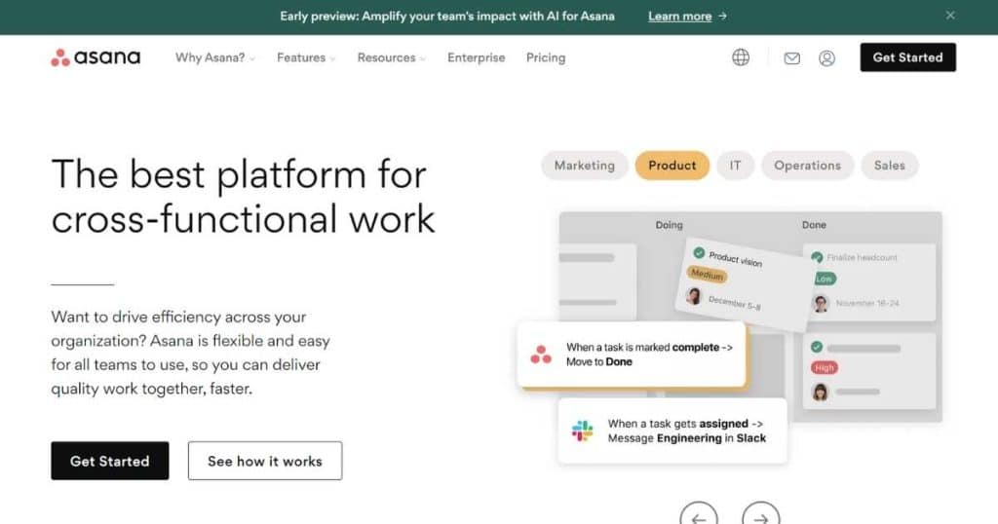The height and width of the screenshot is (524, 998).
Task: Click the See how it works button
Action: 265,461
